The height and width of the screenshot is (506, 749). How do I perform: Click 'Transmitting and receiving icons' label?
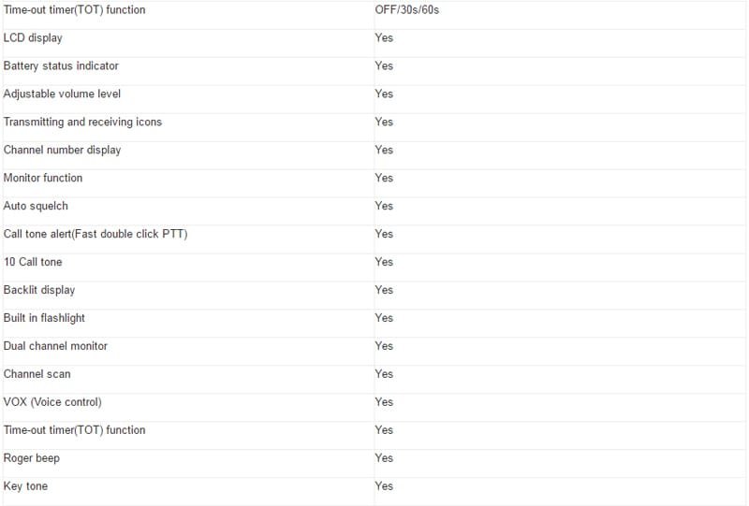click(82, 123)
